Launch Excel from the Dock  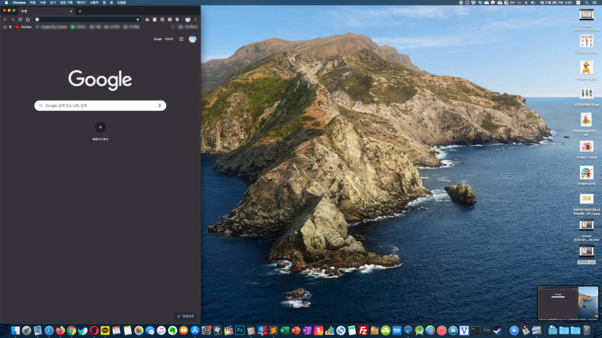285,330
